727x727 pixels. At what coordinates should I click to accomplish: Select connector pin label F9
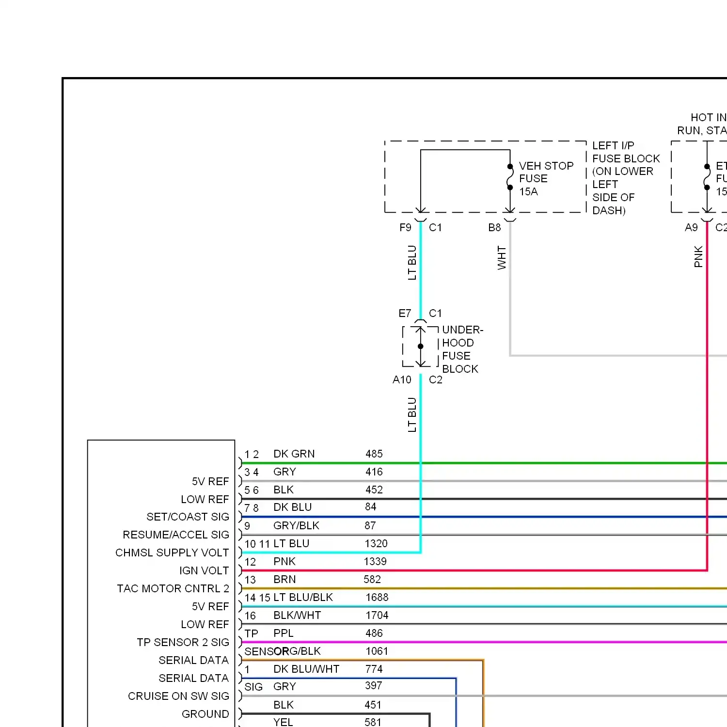click(x=405, y=227)
